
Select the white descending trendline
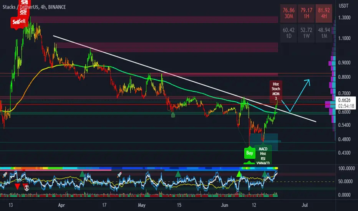(x=184, y=79)
